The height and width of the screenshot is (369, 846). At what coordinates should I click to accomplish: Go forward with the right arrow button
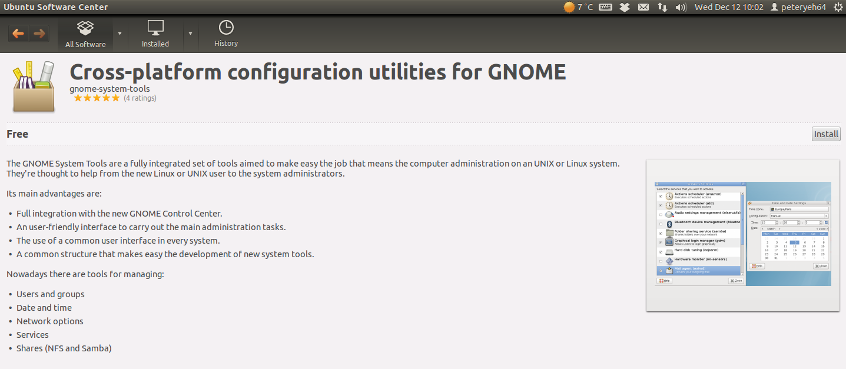point(39,34)
